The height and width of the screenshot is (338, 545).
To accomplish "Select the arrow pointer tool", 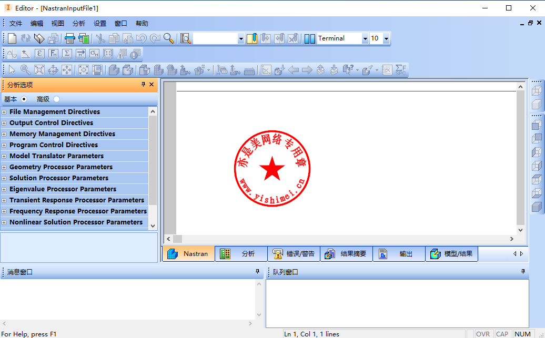I will click(12, 70).
